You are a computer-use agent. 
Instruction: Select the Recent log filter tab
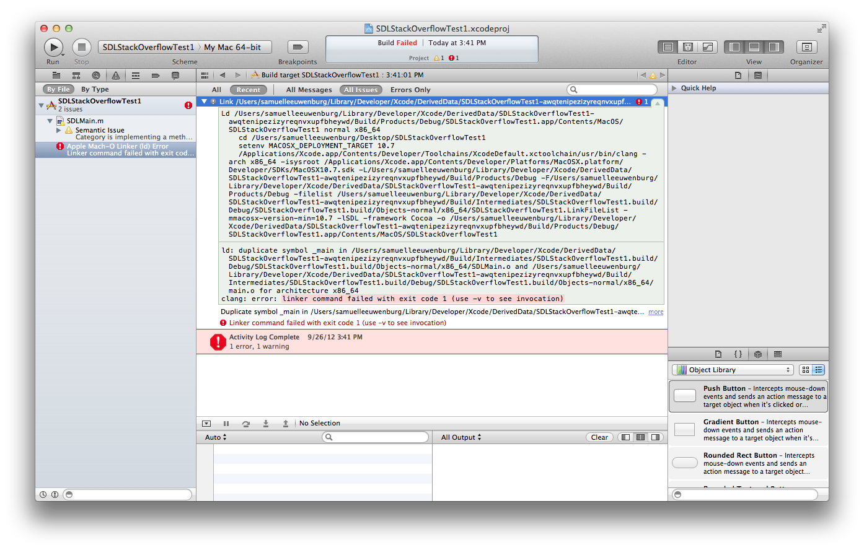[249, 90]
